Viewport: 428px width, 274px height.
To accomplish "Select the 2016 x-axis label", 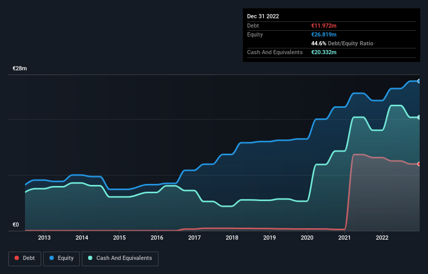I will 157,238.
